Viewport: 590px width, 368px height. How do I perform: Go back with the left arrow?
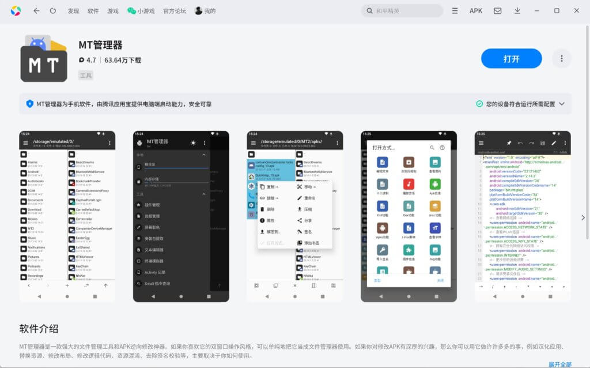click(36, 11)
